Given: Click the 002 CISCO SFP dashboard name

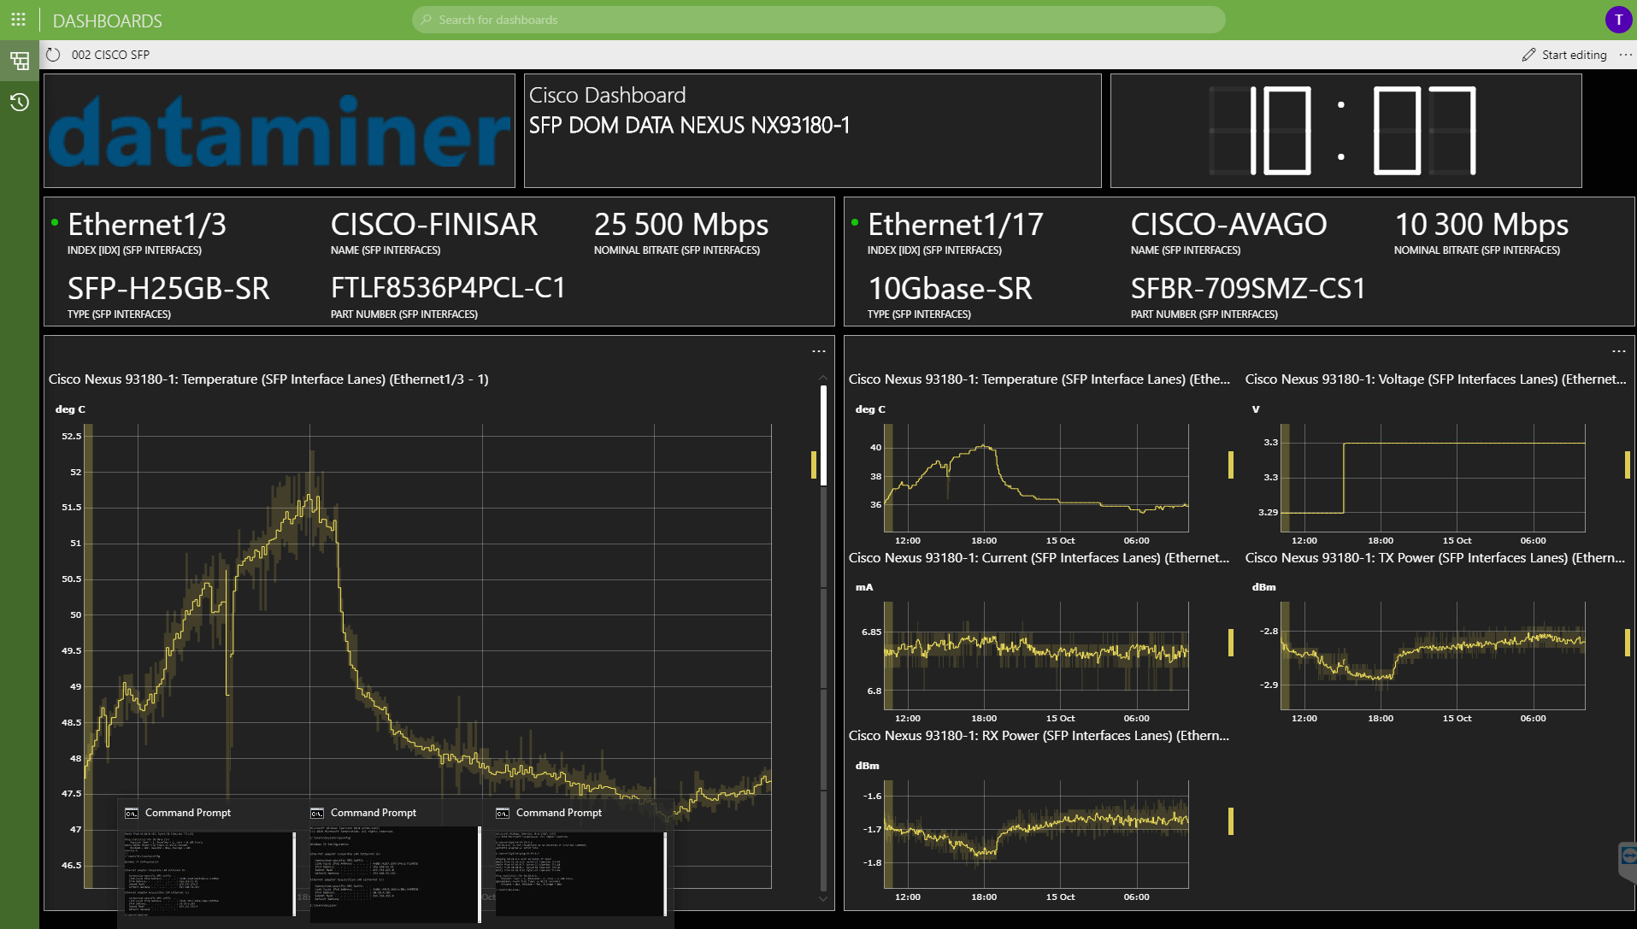Looking at the screenshot, I should click(110, 55).
